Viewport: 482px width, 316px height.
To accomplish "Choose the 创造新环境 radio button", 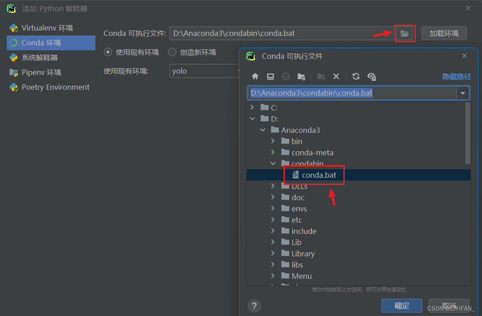I will tap(172, 52).
